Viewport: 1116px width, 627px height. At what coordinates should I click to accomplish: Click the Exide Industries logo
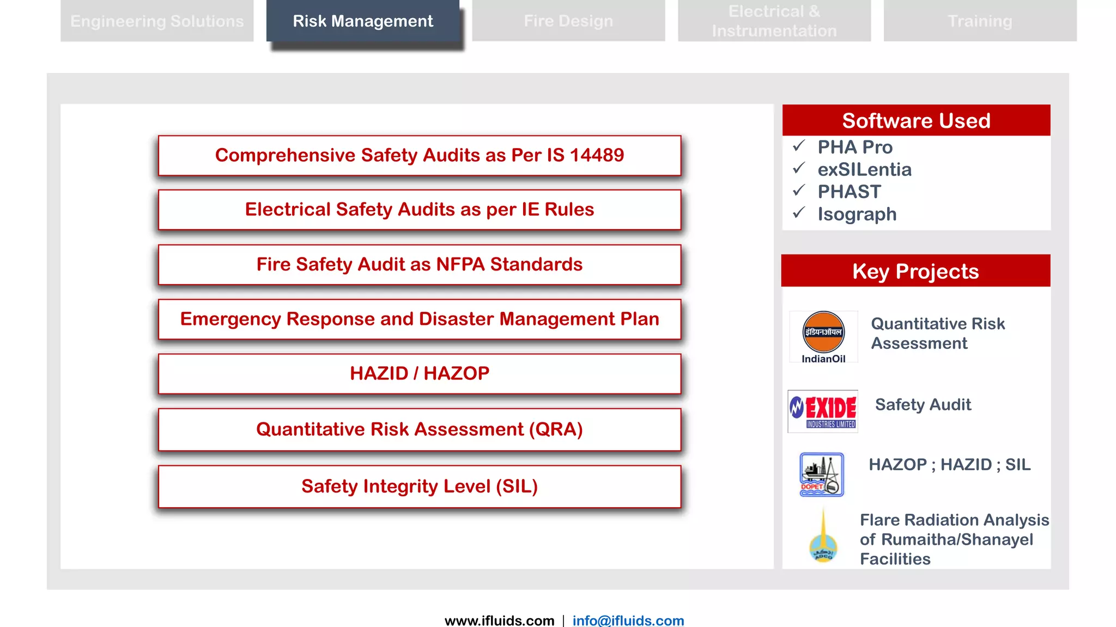coord(823,411)
